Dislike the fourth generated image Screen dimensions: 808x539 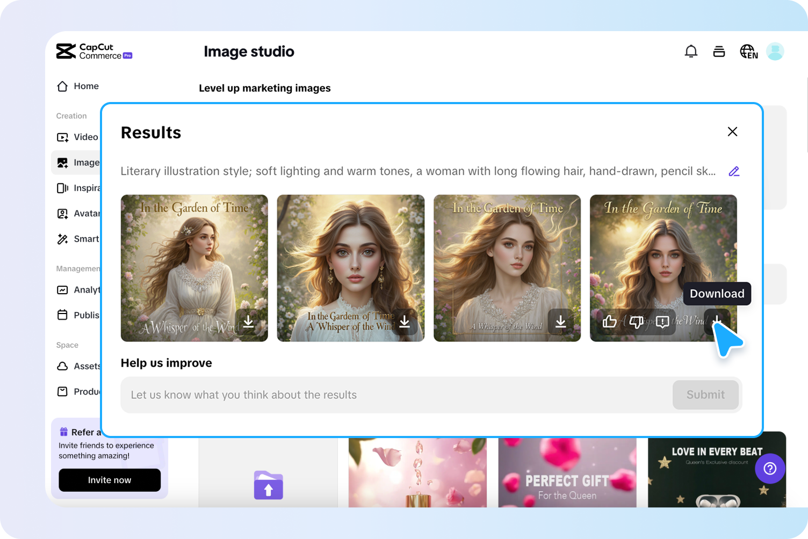pos(636,322)
